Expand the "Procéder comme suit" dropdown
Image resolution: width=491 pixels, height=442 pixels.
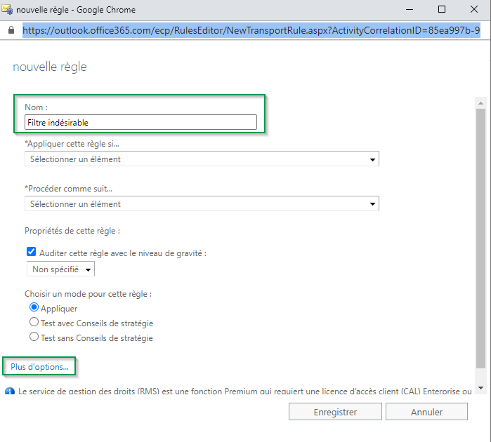point(202,204)
